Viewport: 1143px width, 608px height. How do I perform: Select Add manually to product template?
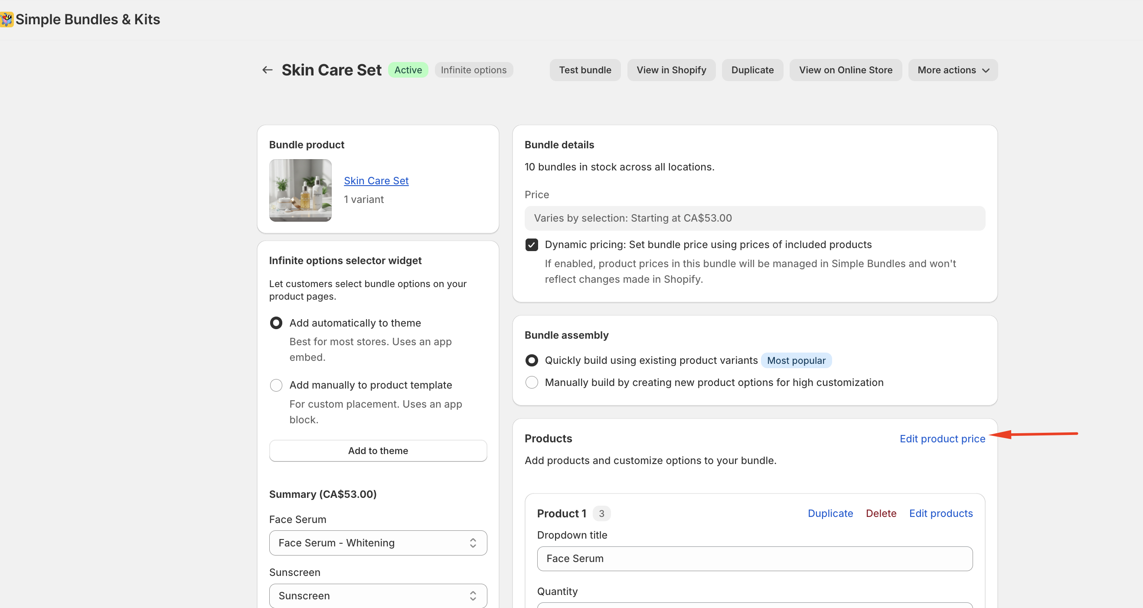pyautogui.click(x=276, y=385)
